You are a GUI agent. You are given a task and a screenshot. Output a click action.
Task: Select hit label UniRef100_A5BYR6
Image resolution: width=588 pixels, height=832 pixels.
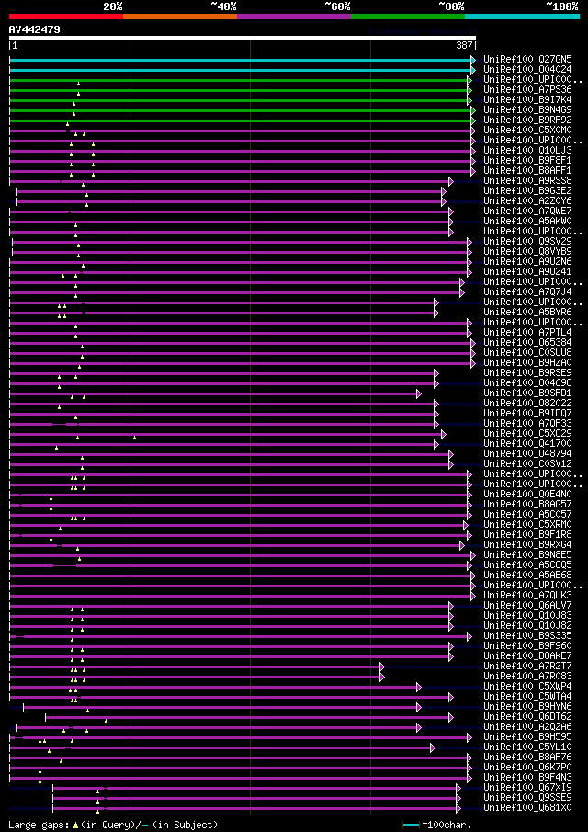(x=527, y=313)
